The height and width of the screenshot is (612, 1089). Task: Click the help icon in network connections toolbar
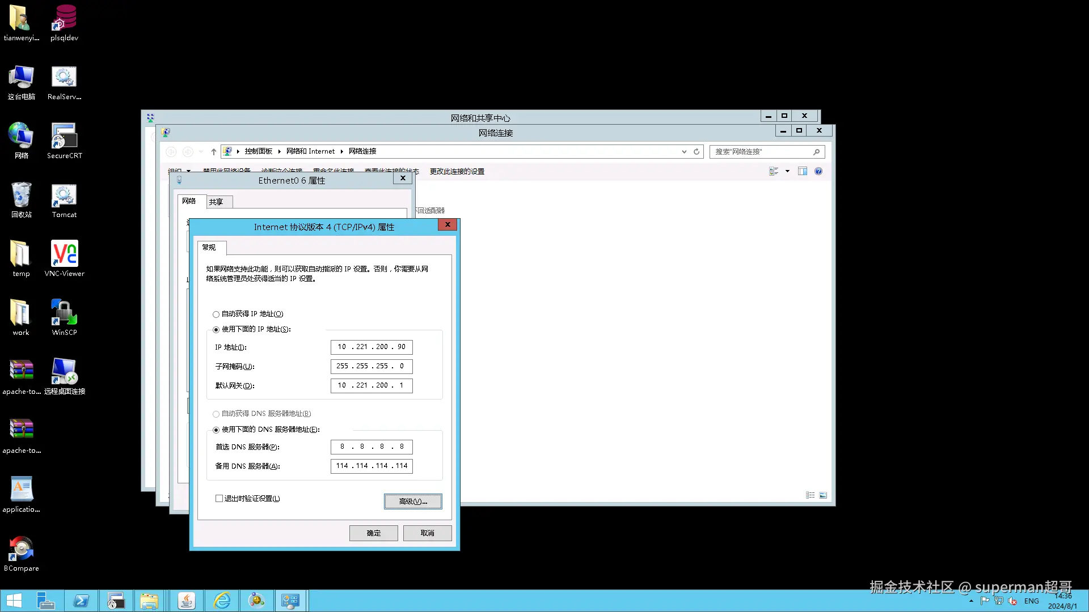(x=818, y=171)
